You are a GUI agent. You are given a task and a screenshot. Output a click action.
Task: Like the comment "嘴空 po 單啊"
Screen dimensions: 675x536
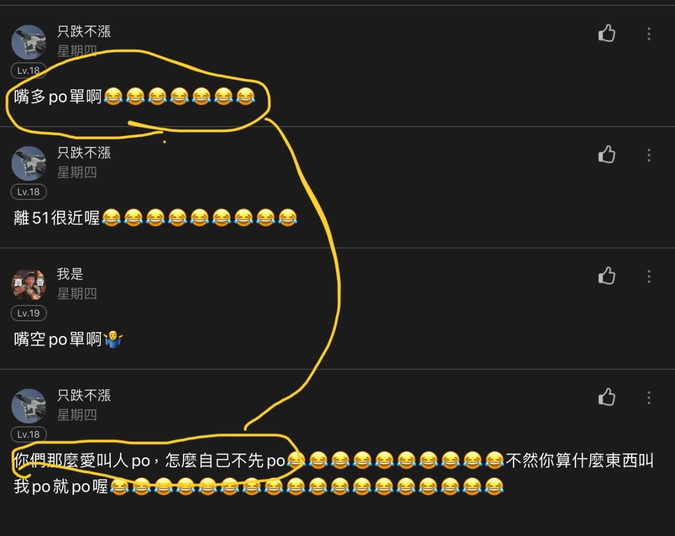click(x=607, y=276)
